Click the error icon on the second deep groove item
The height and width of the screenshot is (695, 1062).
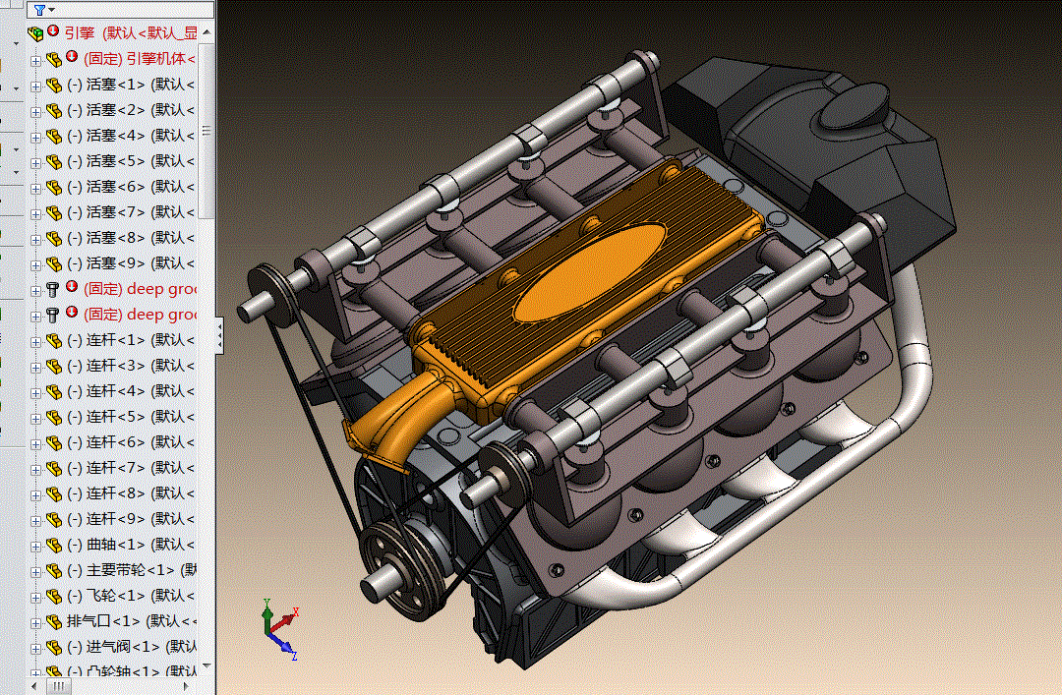(72, 314)
